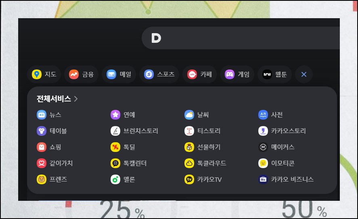Viewport: 358px width, 219px height.
Task: Select the 게임 shortcut label
Action: click(x=244, y=74)
